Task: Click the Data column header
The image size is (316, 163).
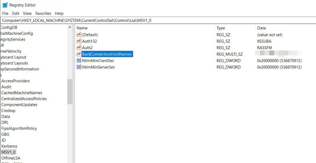Action: point(261,28)
